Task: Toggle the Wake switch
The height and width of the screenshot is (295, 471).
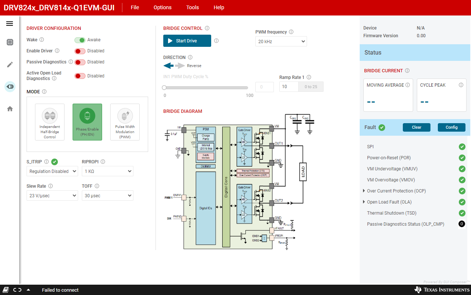Action: pos(80,40)
